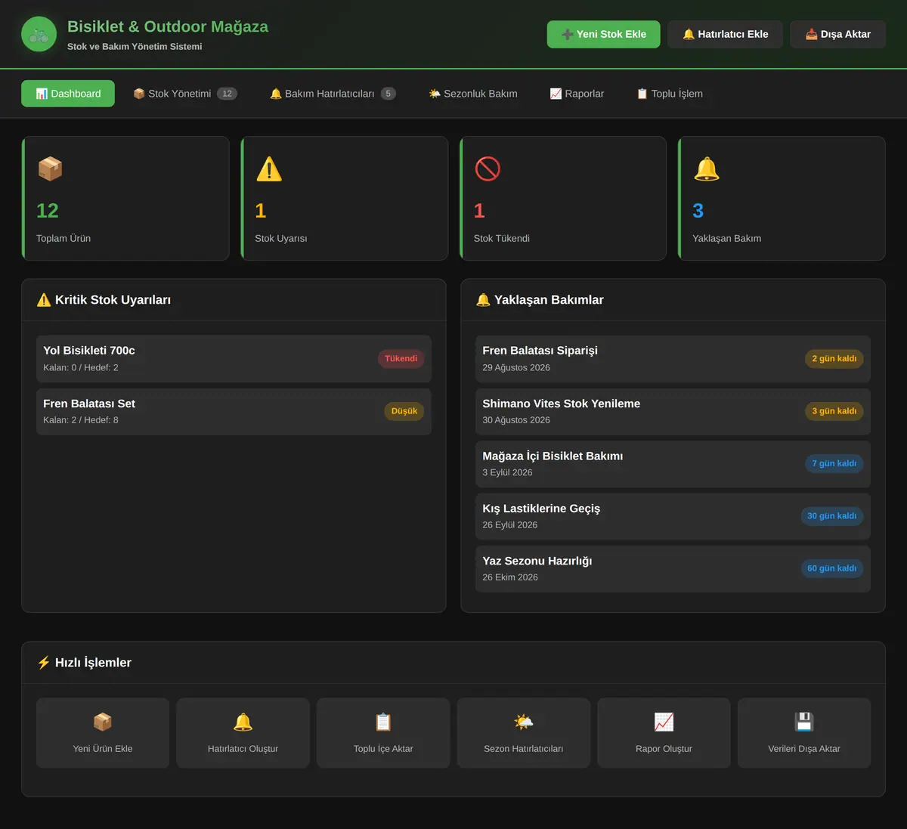907x829 pixels.
Task: Click the yellow Düşük status badge
Action: [x=404, y=411]
